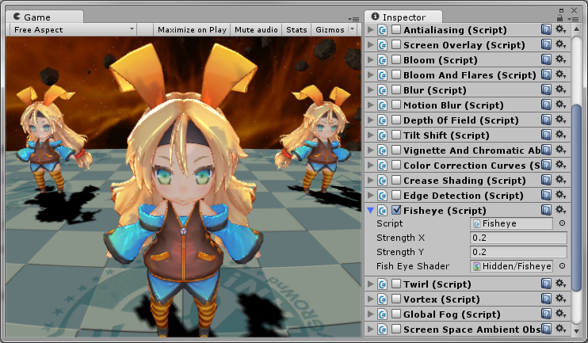The height and width of the screenshot is (343, 588).
Task: Open help for Bloom And Flares script
Action: tap(546, 74)
